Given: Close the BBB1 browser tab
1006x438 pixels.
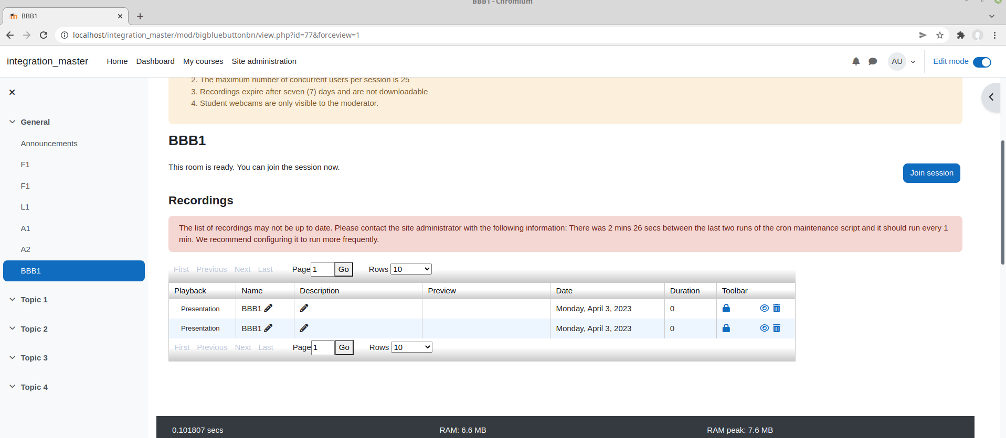Looking at the screenshot, I should pyautogui.click(x=120, y=16).
